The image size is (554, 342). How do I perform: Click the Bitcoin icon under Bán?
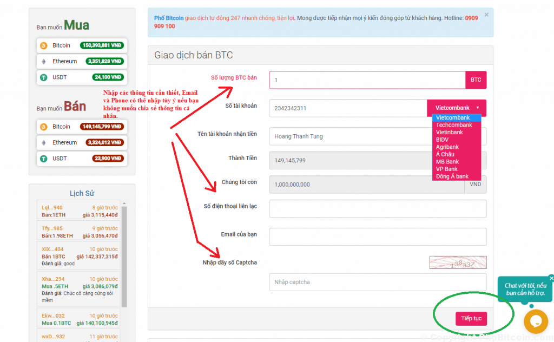(44, 127)
